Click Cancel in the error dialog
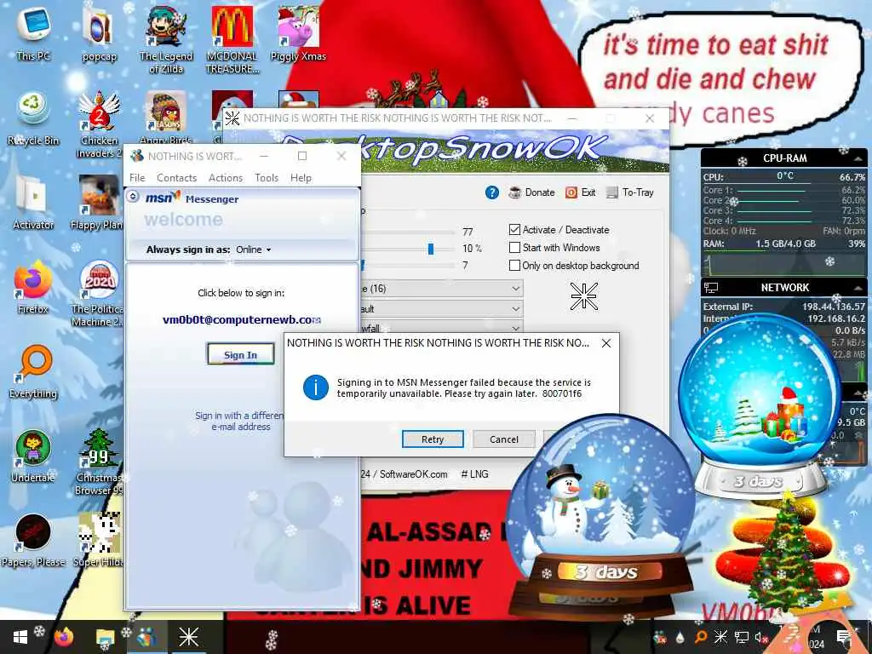 pos(504,439)
